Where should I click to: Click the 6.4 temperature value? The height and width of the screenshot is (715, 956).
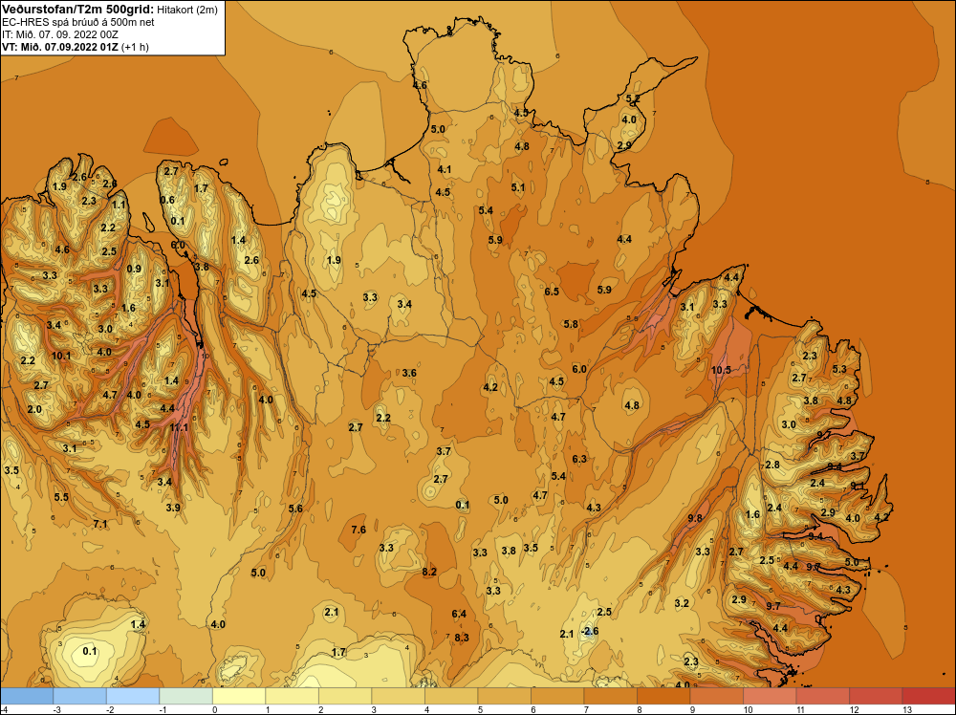coord(459,614)
